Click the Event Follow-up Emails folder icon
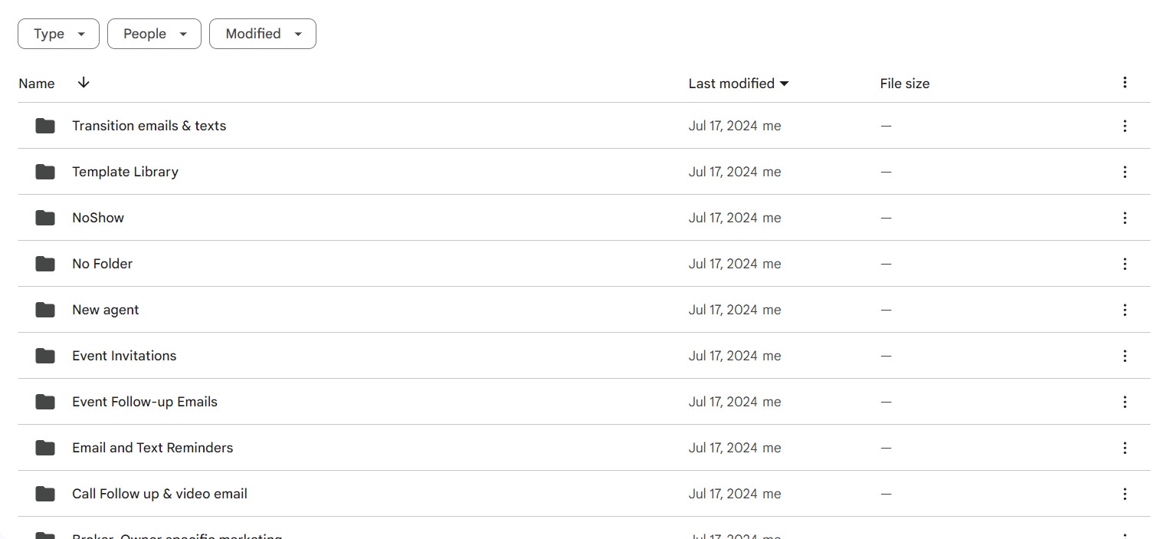Image resolution: width=1157 pixels, height=539 pixels. tap(45, 402)
